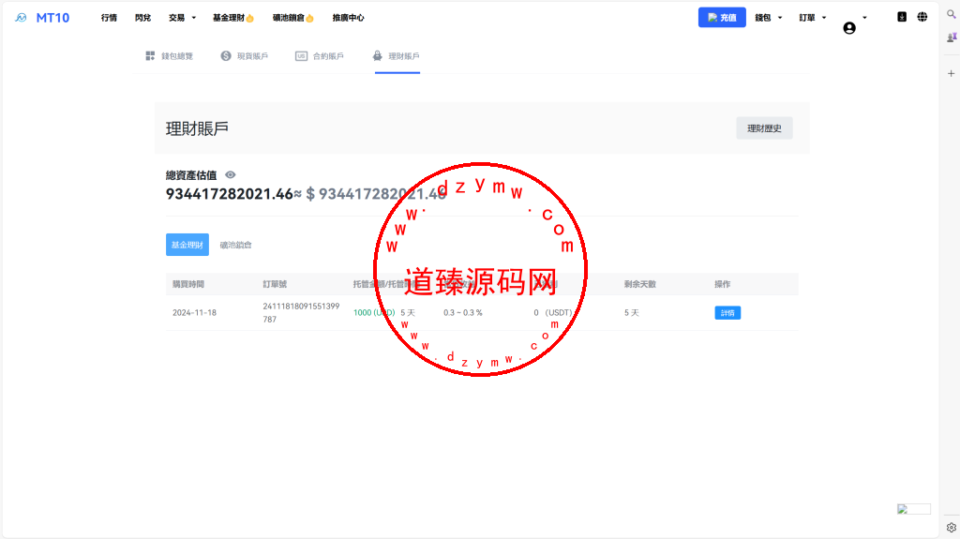Expand the 錢包 wallet dropdown

[x=769, y=18]
